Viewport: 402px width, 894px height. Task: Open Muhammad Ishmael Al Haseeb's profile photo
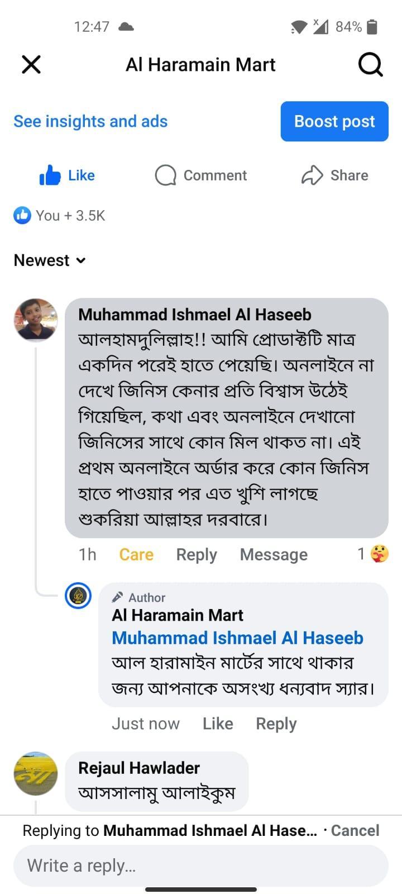[x=36, y=320]
